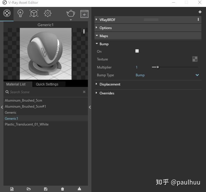Open the Bump Type dropdown
The height and width of the screenshot is (192, 206).
click(x=167, y=75)
